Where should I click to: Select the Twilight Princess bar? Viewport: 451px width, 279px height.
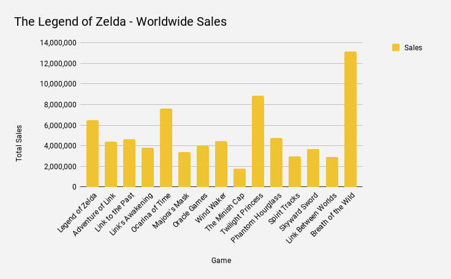pos(258,141)
